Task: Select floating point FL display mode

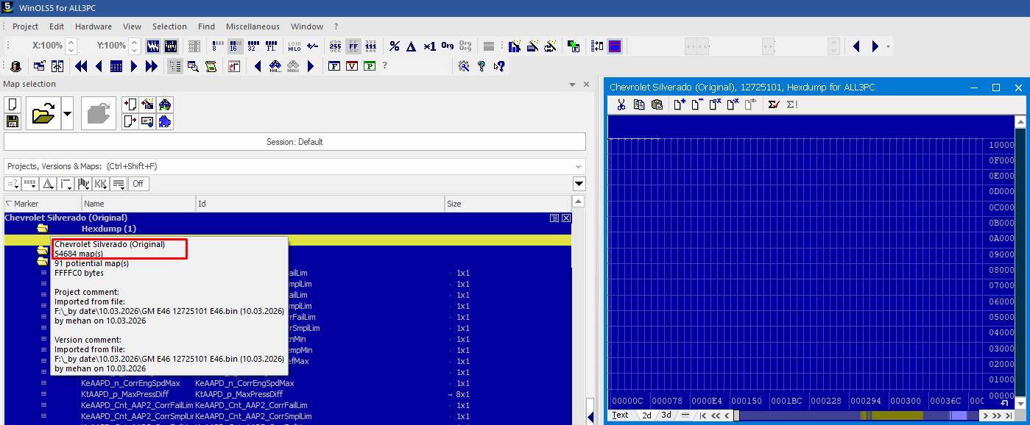Action: 270,46
